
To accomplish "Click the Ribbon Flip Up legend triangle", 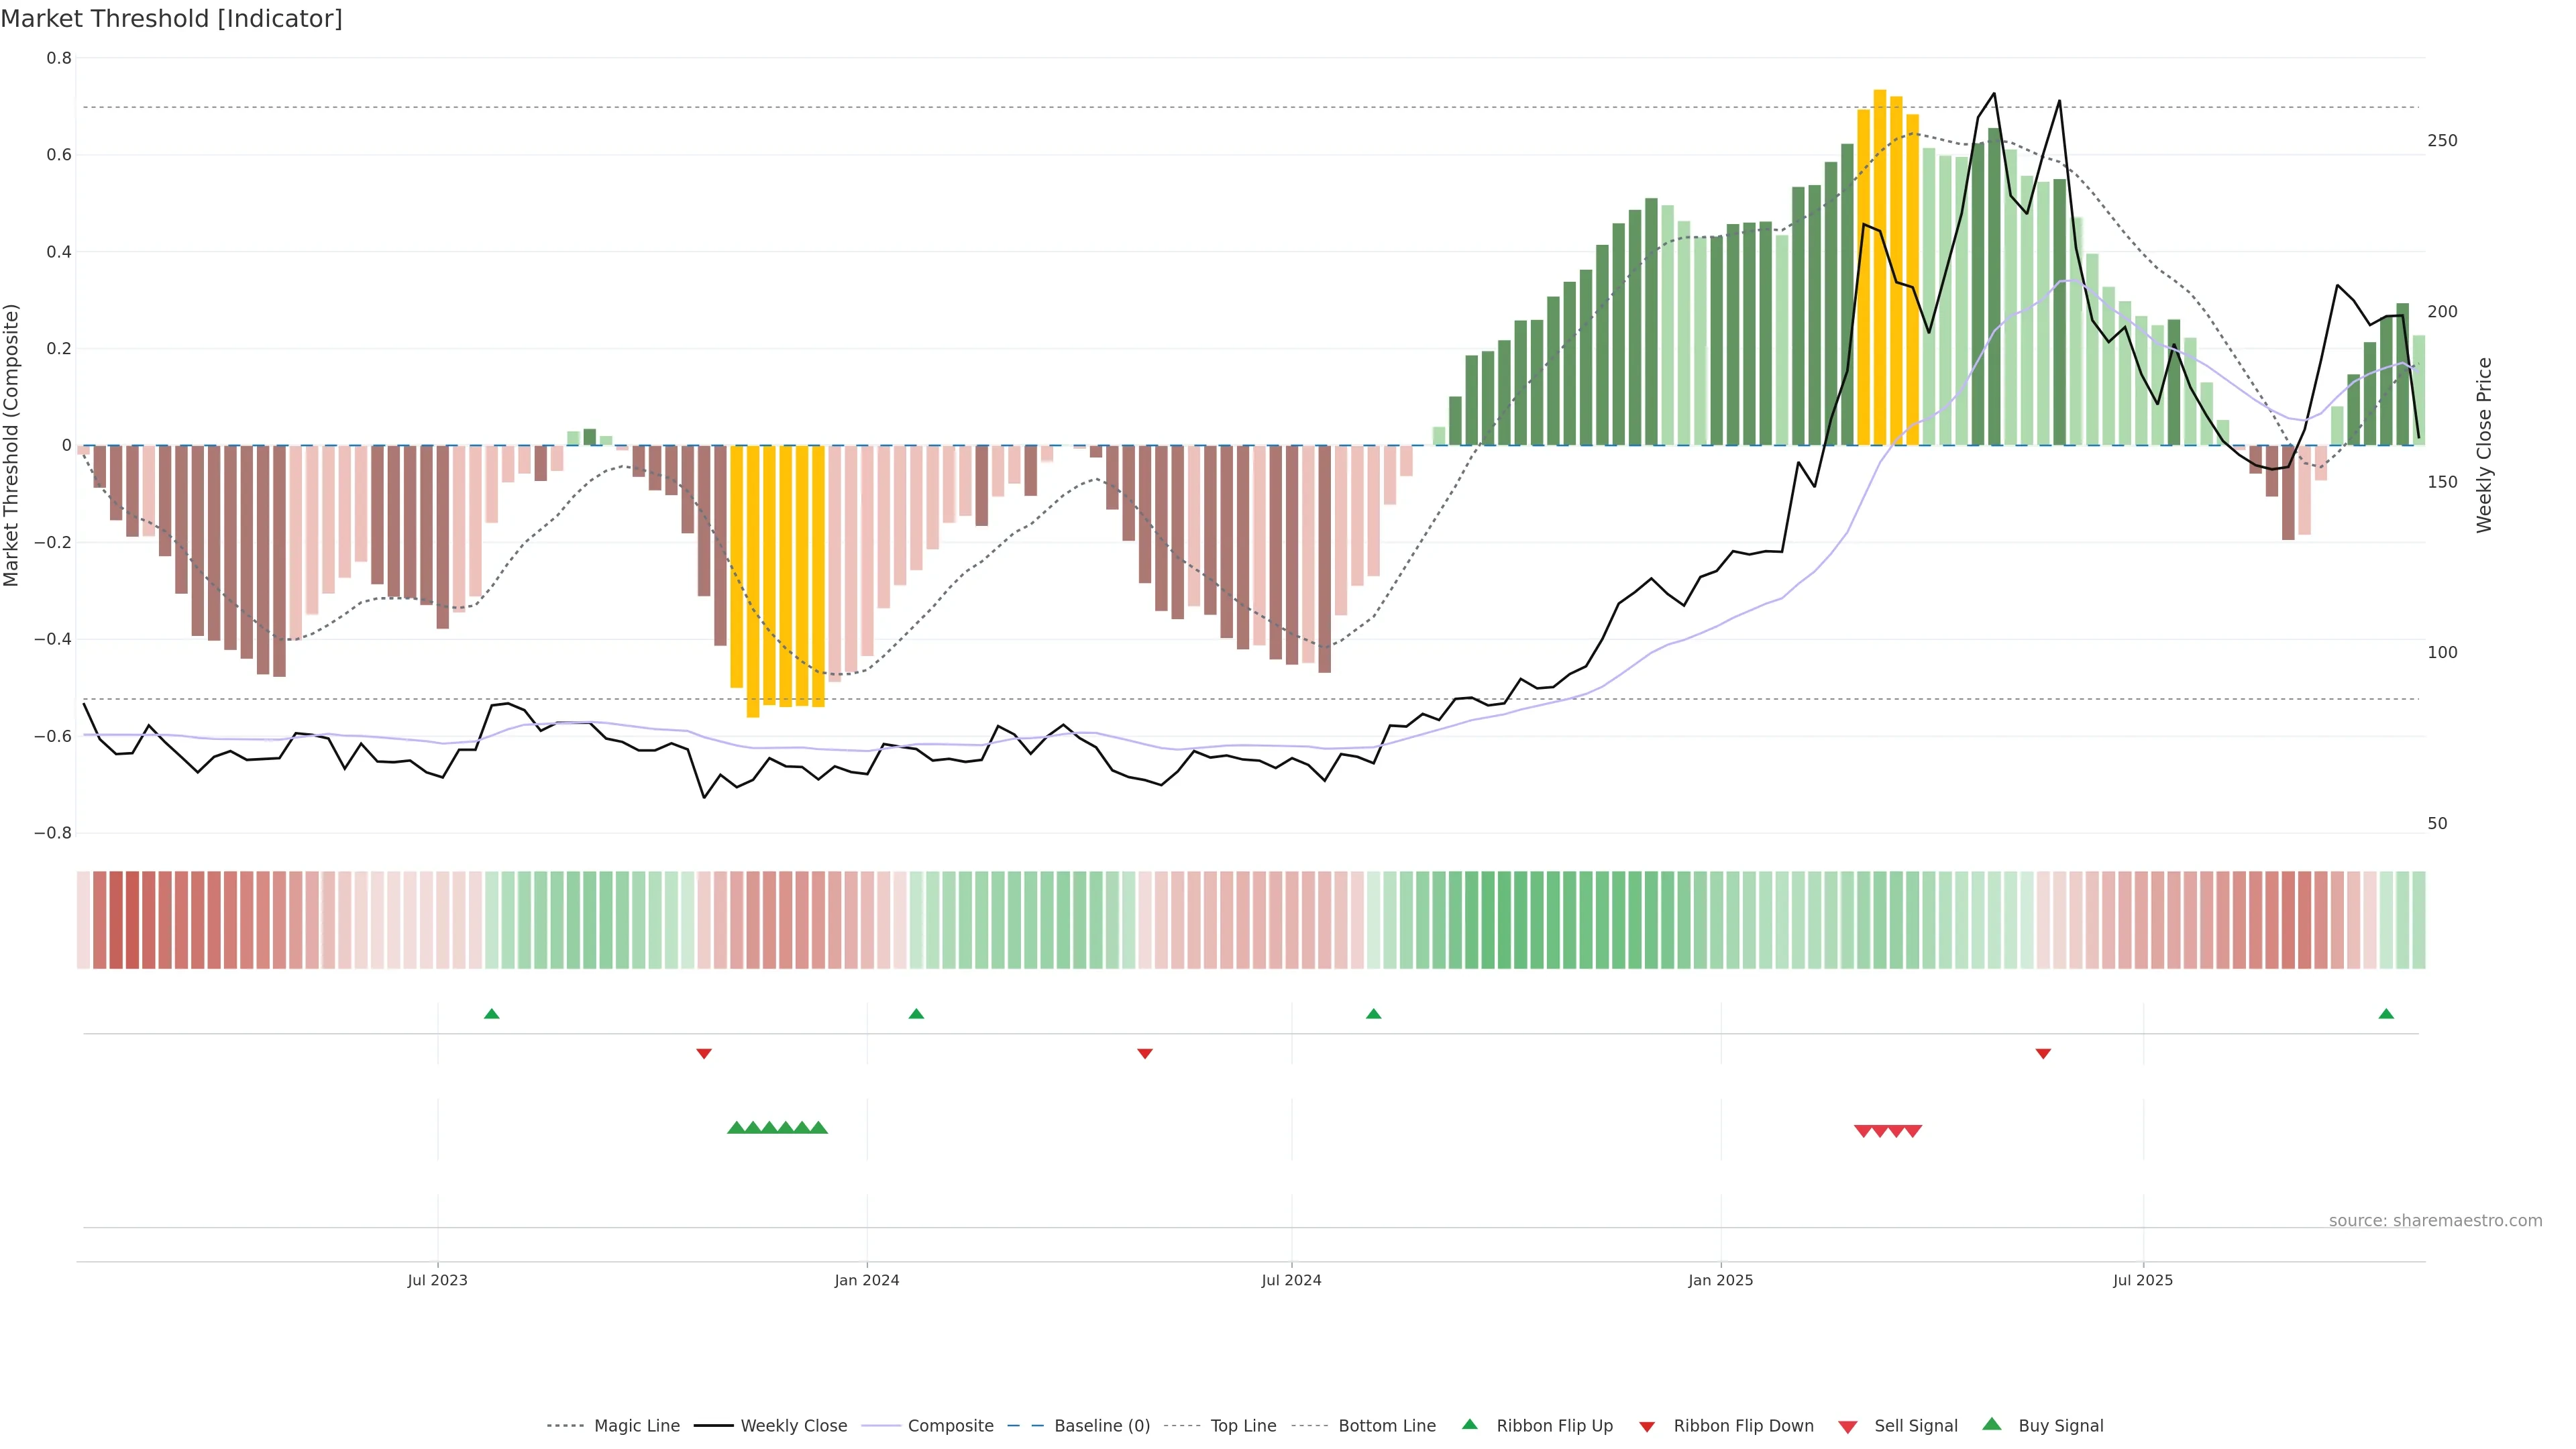I will tap(1469, 1424).
